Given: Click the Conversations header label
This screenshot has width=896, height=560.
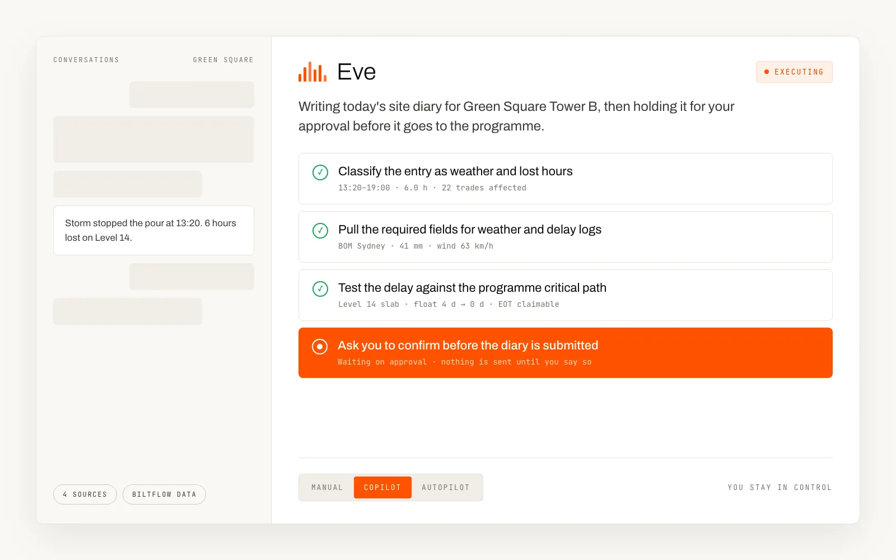Looking at the screenshot, I should coord(86,60).
